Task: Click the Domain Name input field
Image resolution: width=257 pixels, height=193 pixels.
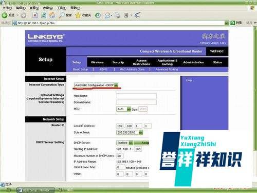Action: (x=137, y=102)
